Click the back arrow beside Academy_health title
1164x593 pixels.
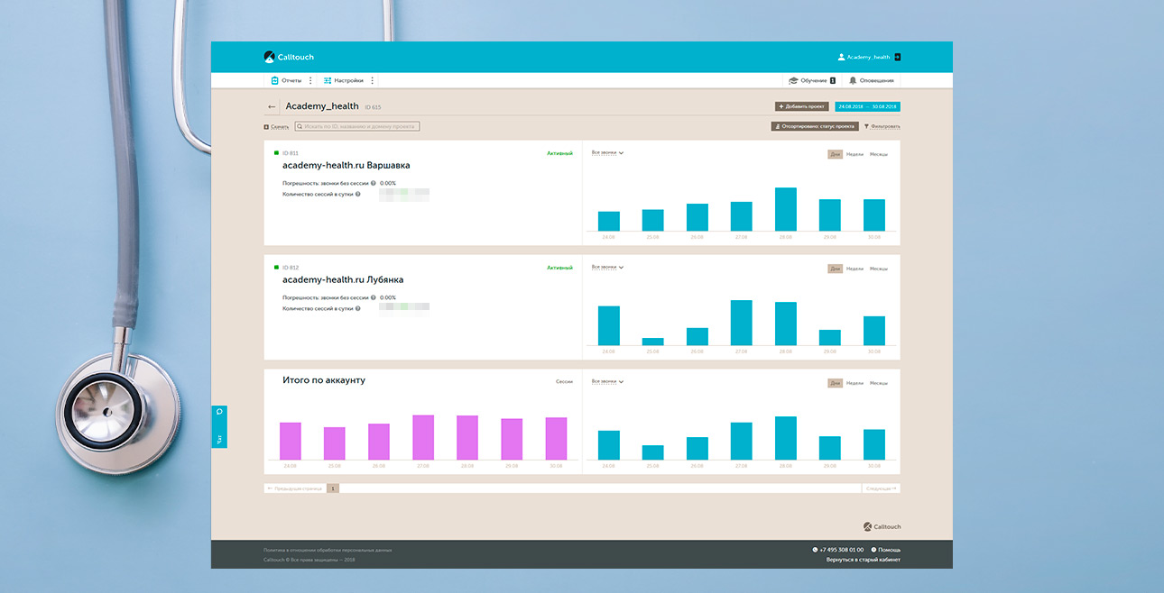click(x=272, y=106)
